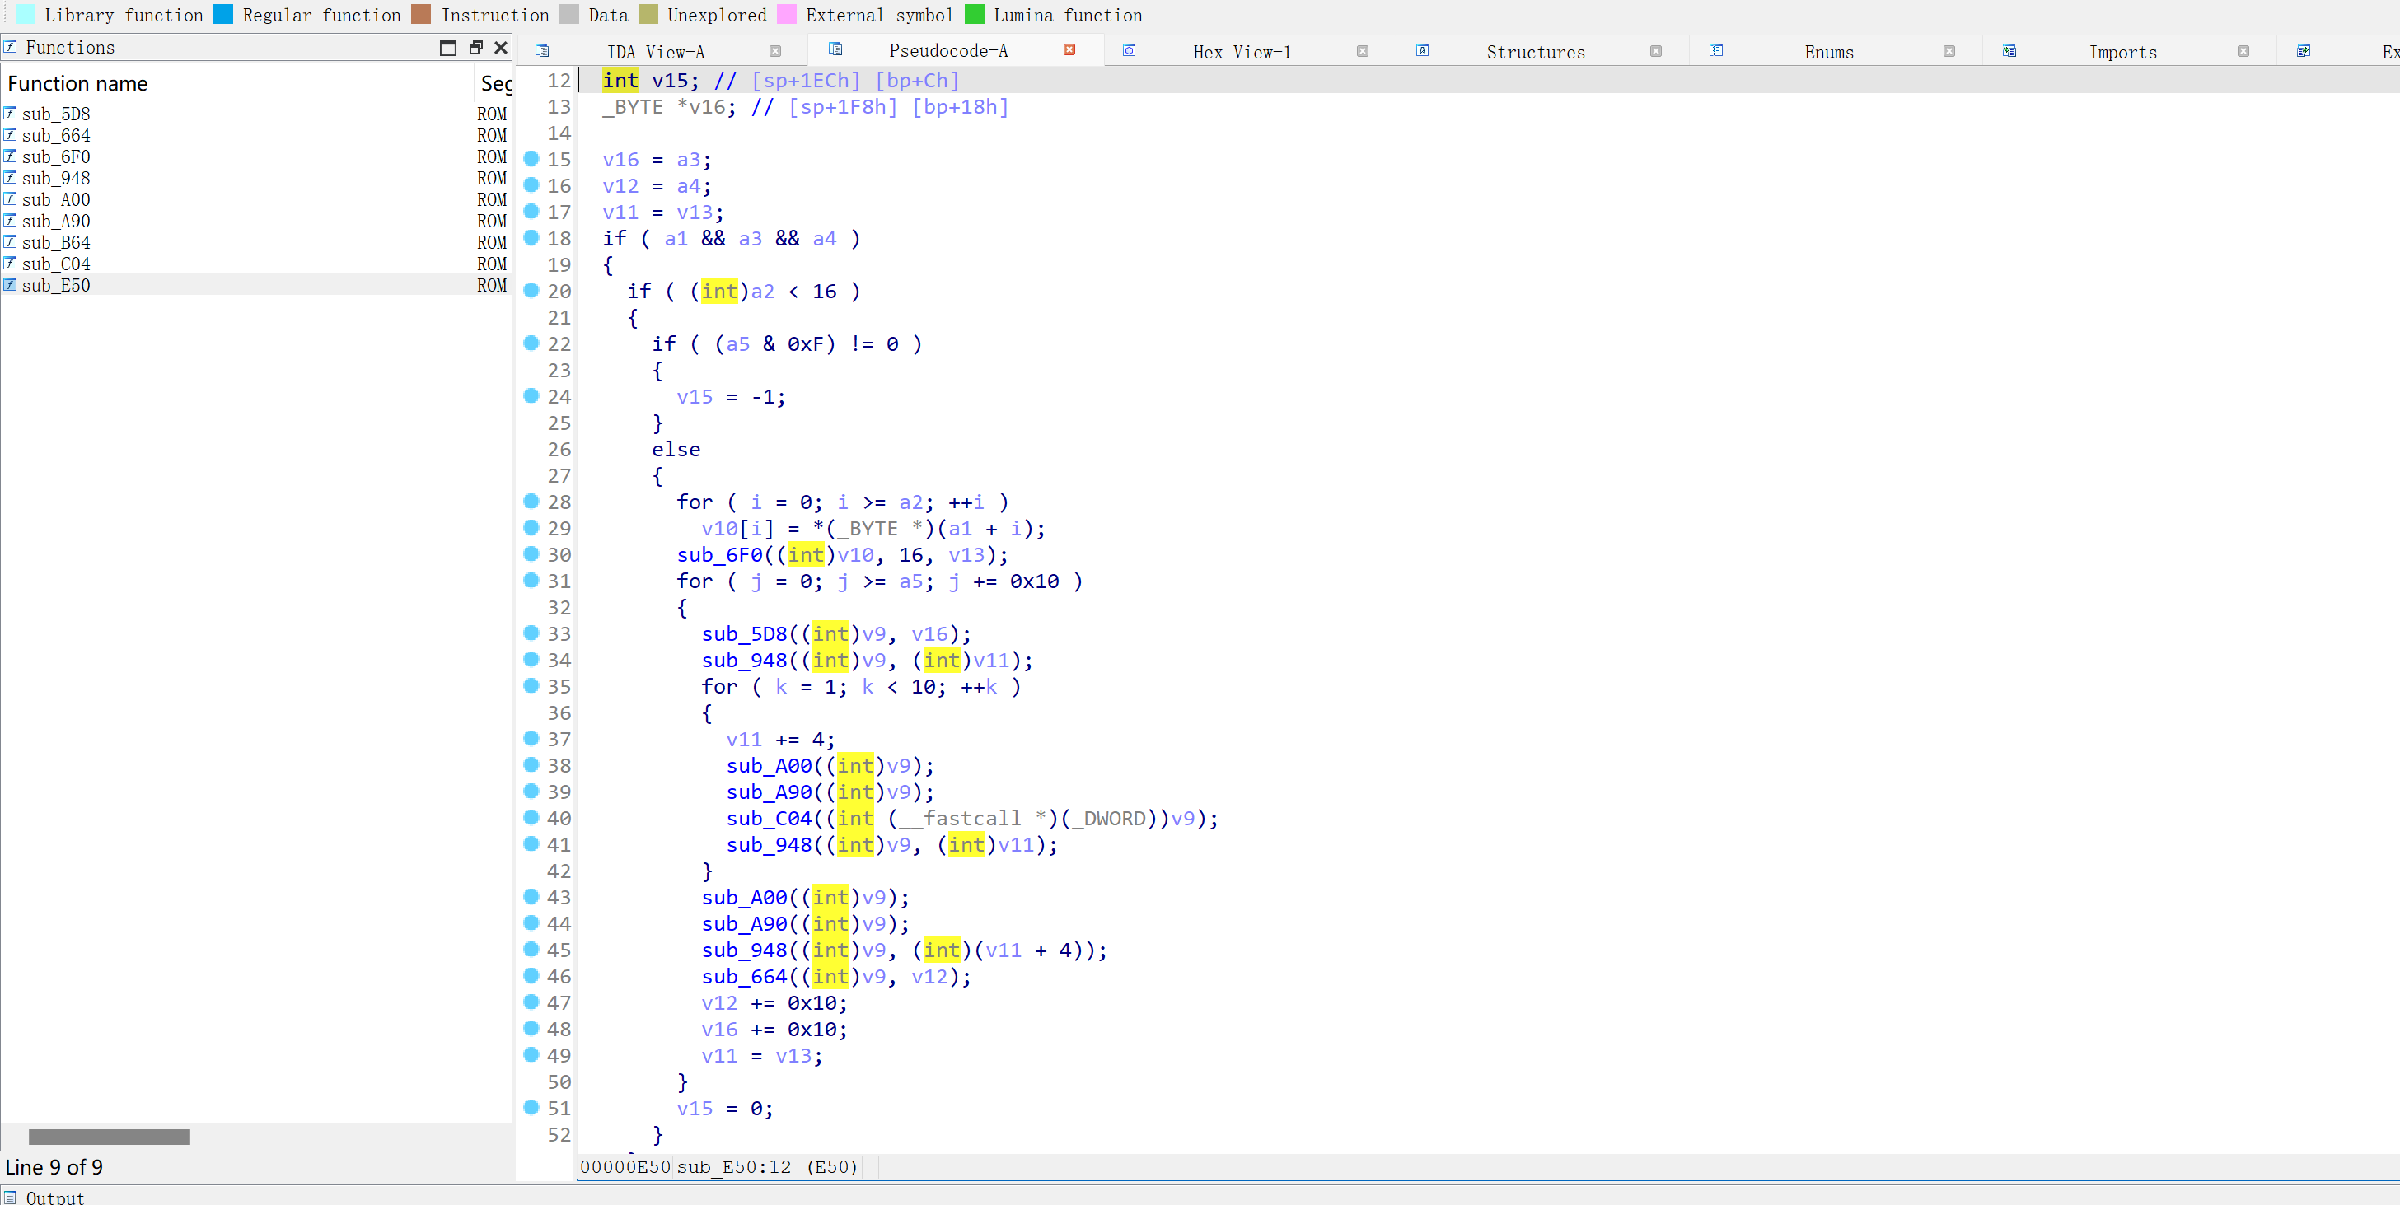
Task: Click the Functions panel horizontal scrollbar
Action: 109,1136
